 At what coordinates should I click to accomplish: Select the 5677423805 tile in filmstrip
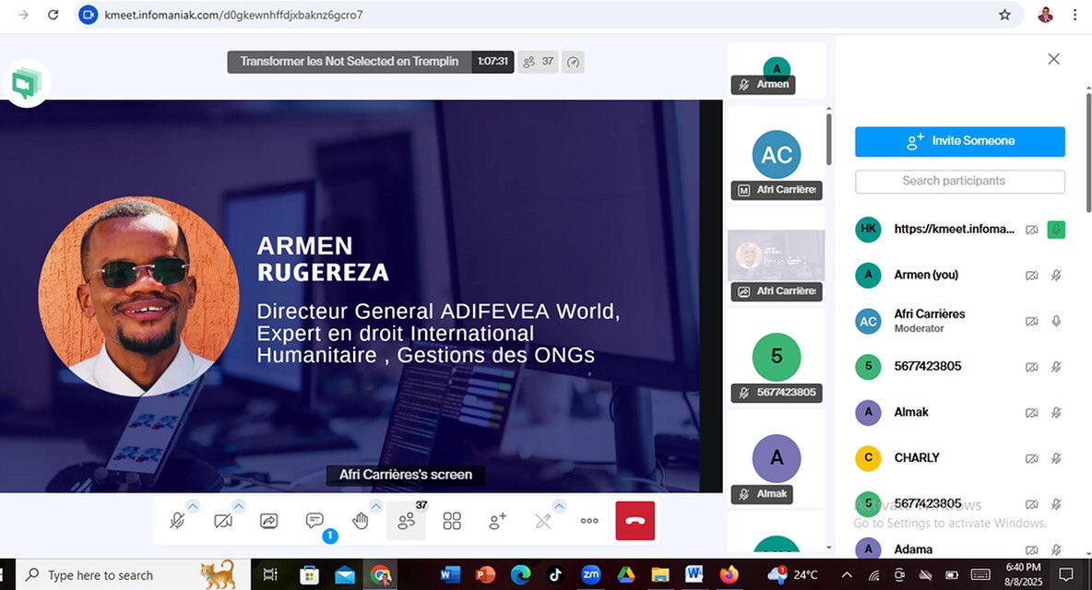[777, 357]
